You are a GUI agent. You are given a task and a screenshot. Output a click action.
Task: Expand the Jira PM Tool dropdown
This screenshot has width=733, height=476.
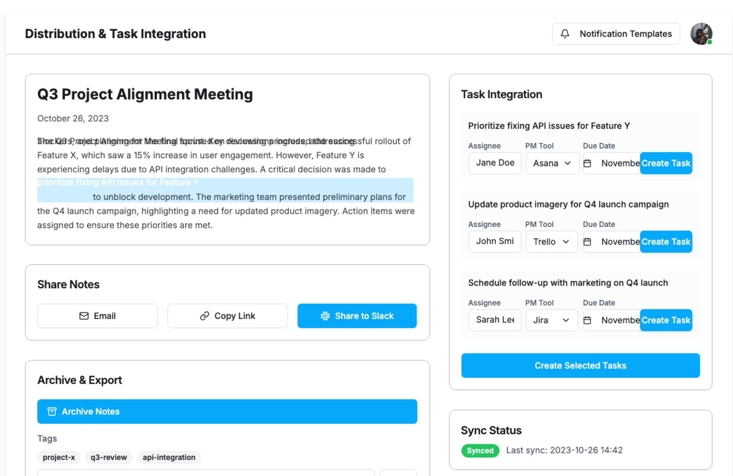[551, 320]
